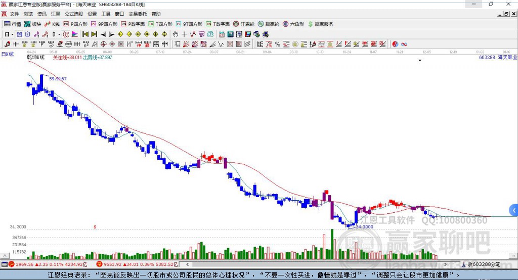Click the 出局线=37.897 label

click(x=98, y=58)
